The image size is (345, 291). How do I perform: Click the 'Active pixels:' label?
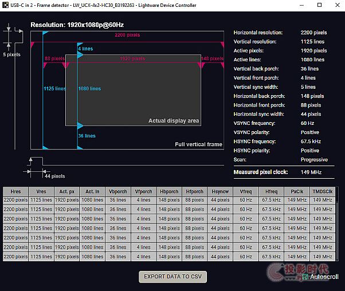(248, 50)
